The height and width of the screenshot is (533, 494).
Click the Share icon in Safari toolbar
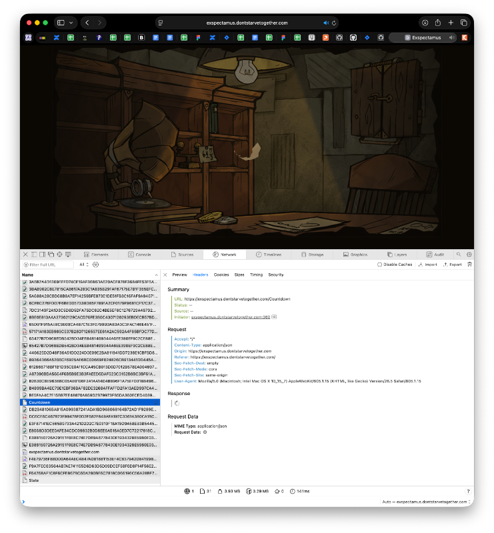(438, 23)
